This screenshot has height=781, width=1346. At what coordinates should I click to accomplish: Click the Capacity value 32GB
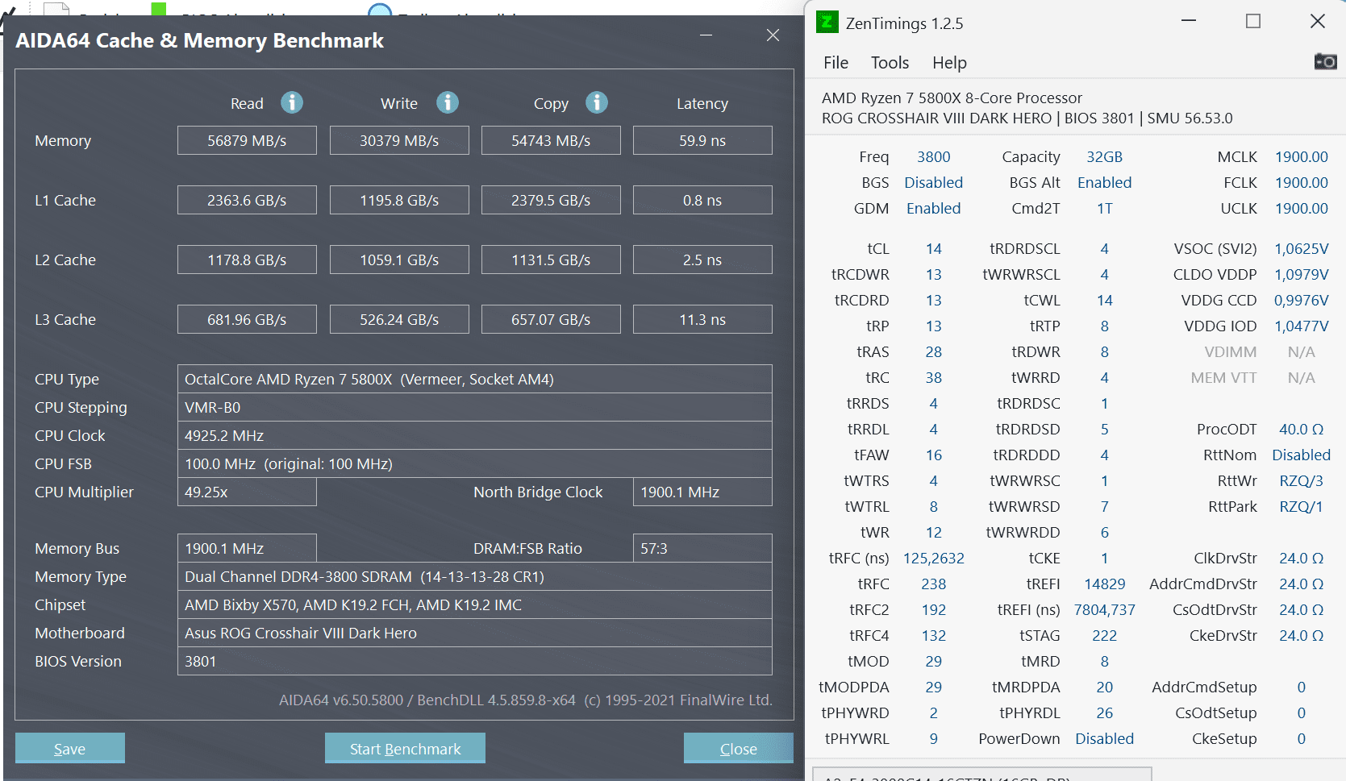[1105, 156]
